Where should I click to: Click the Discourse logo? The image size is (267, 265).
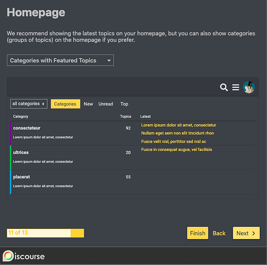(24, 256)
